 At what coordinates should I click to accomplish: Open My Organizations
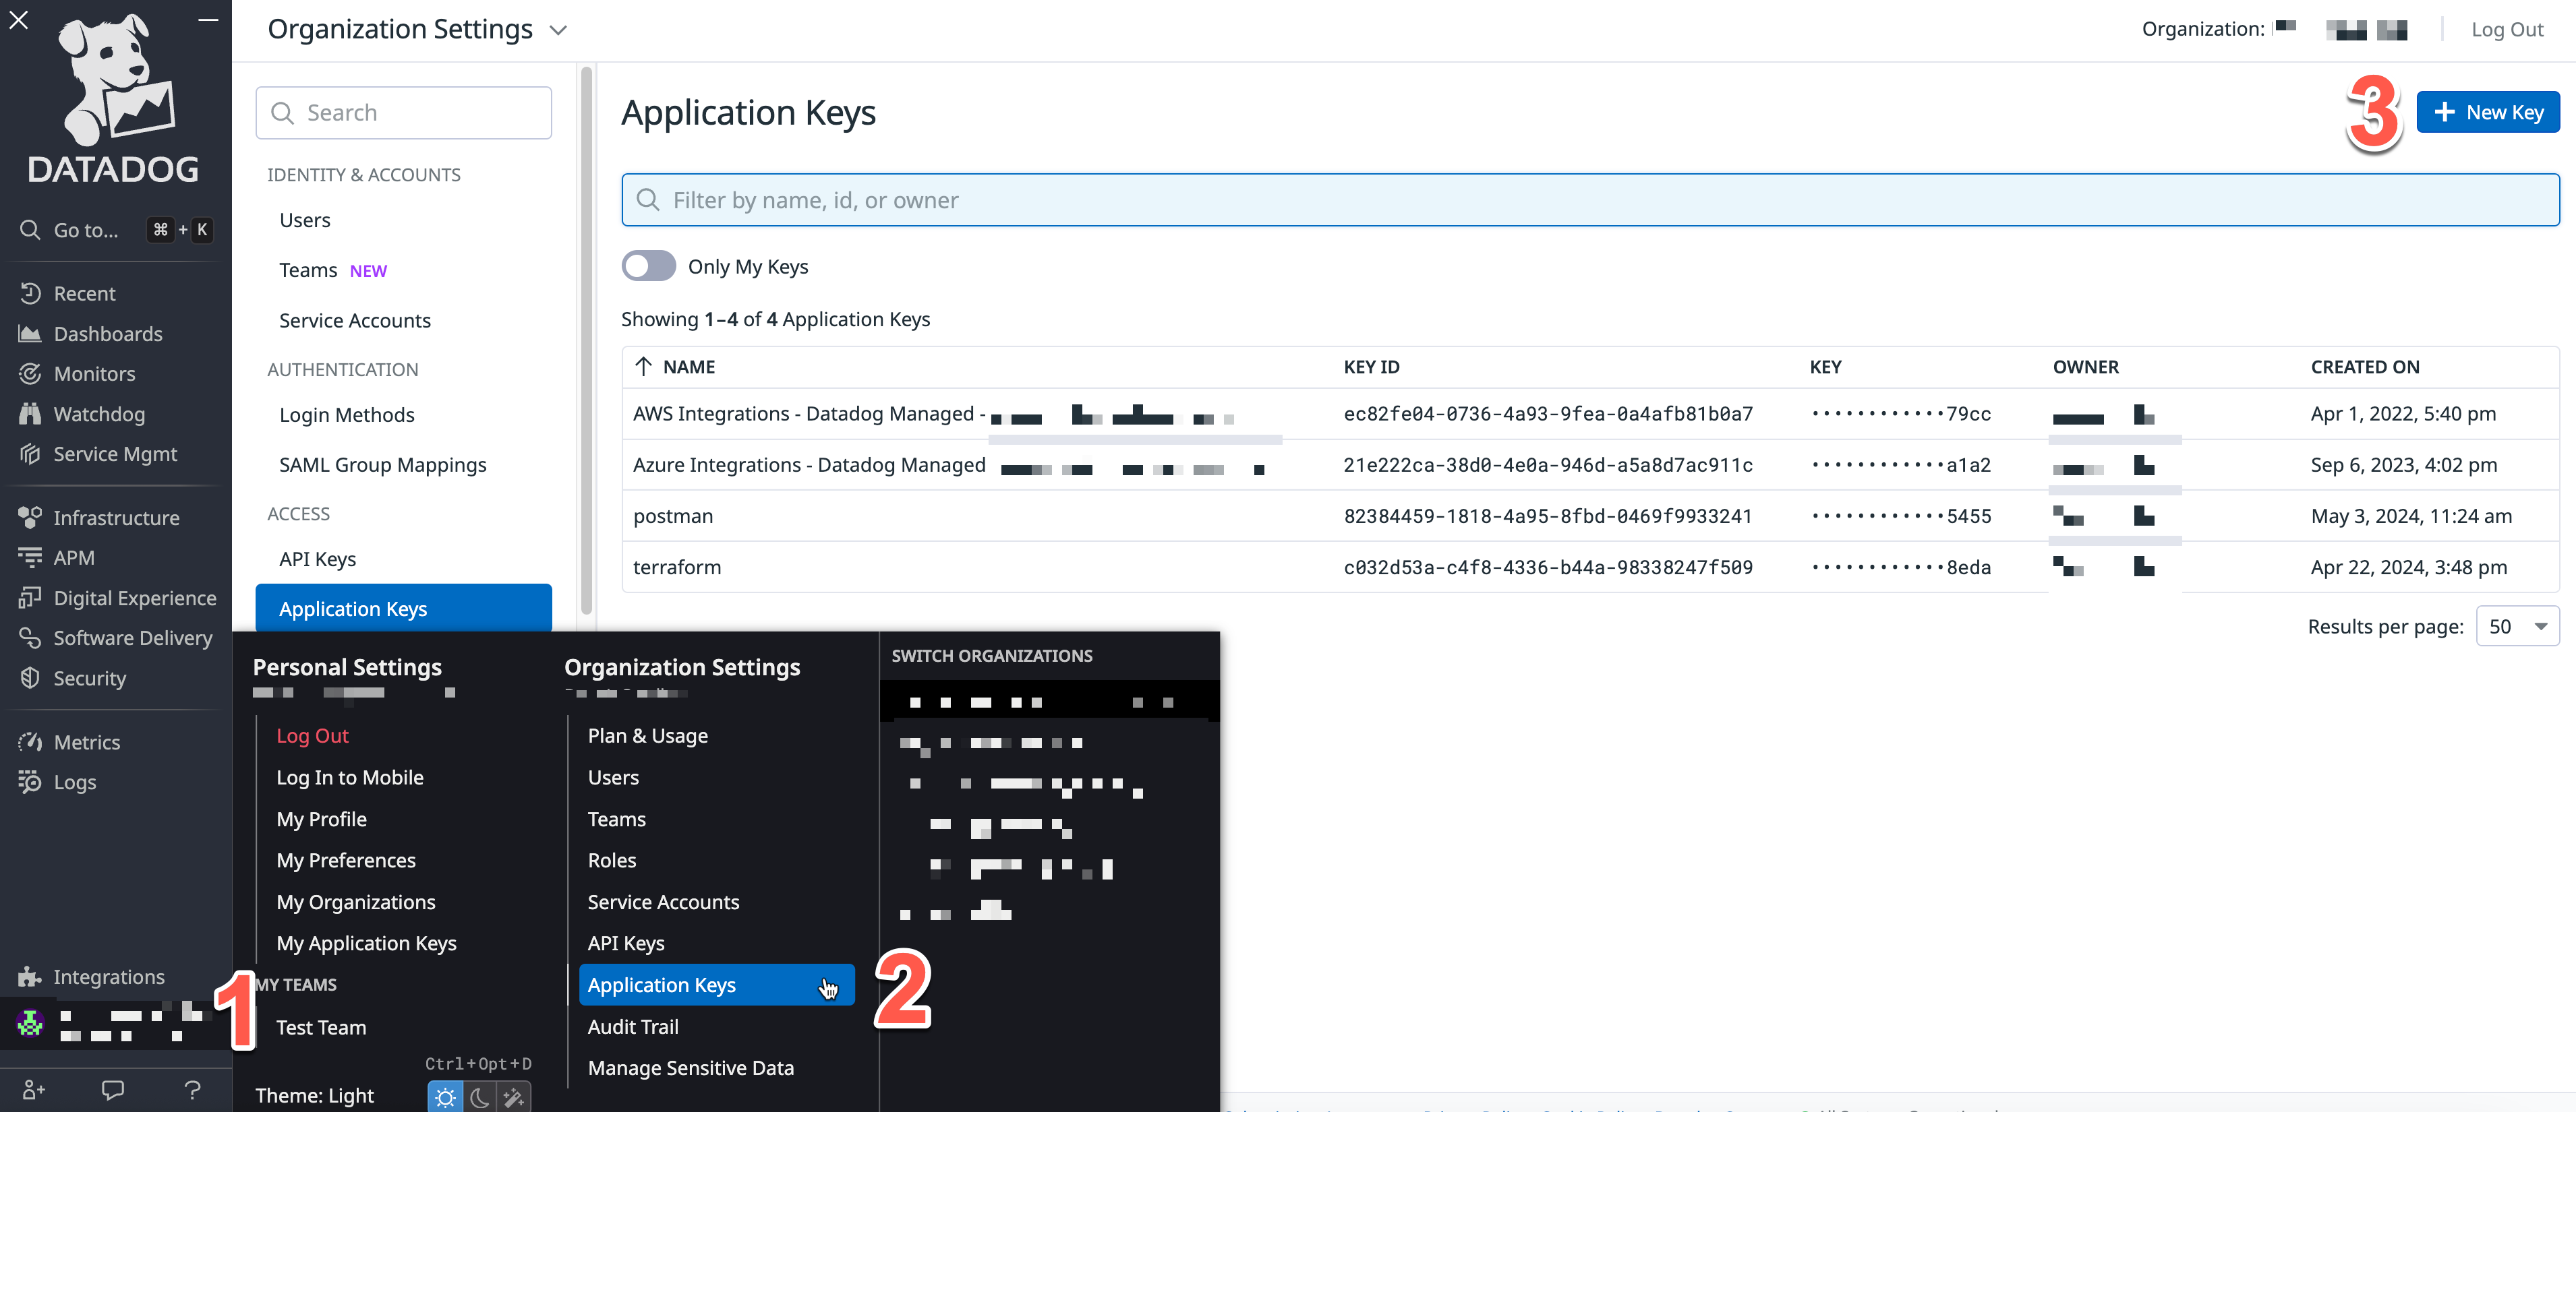click(356, 902)
